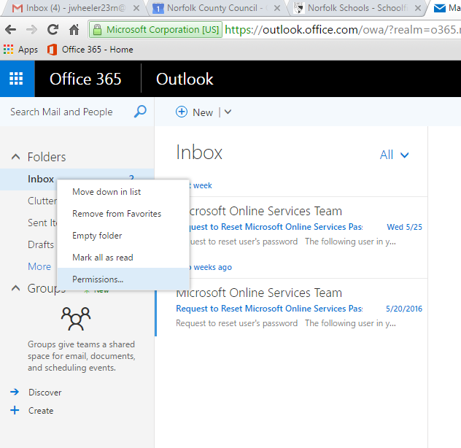Viewport: 461px width, 448px height.
Task: Click the Groups people icon
Action: [x=76, y=319]
